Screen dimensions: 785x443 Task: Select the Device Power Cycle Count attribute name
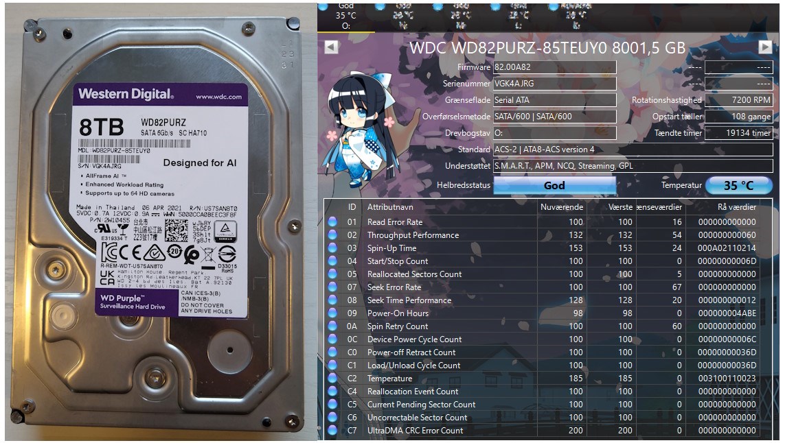tap(415, 339)
